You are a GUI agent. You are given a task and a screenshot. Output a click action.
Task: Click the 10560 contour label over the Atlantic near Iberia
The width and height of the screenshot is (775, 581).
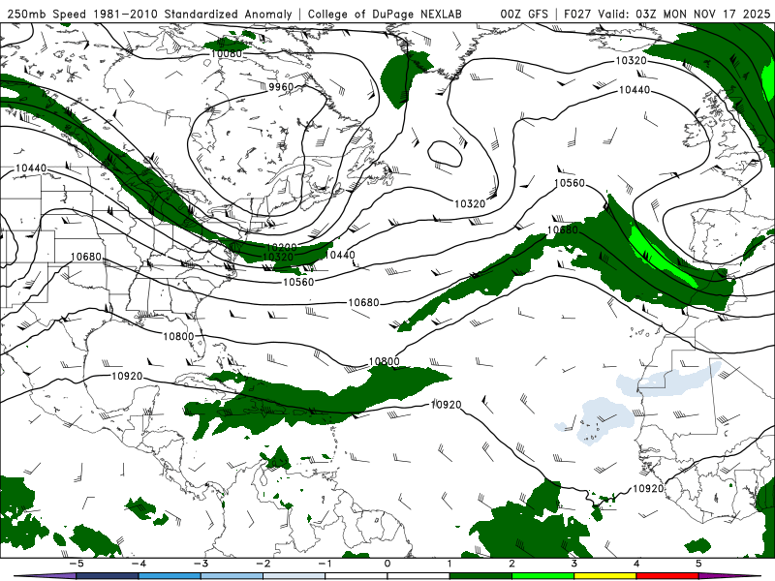point(569,183)
